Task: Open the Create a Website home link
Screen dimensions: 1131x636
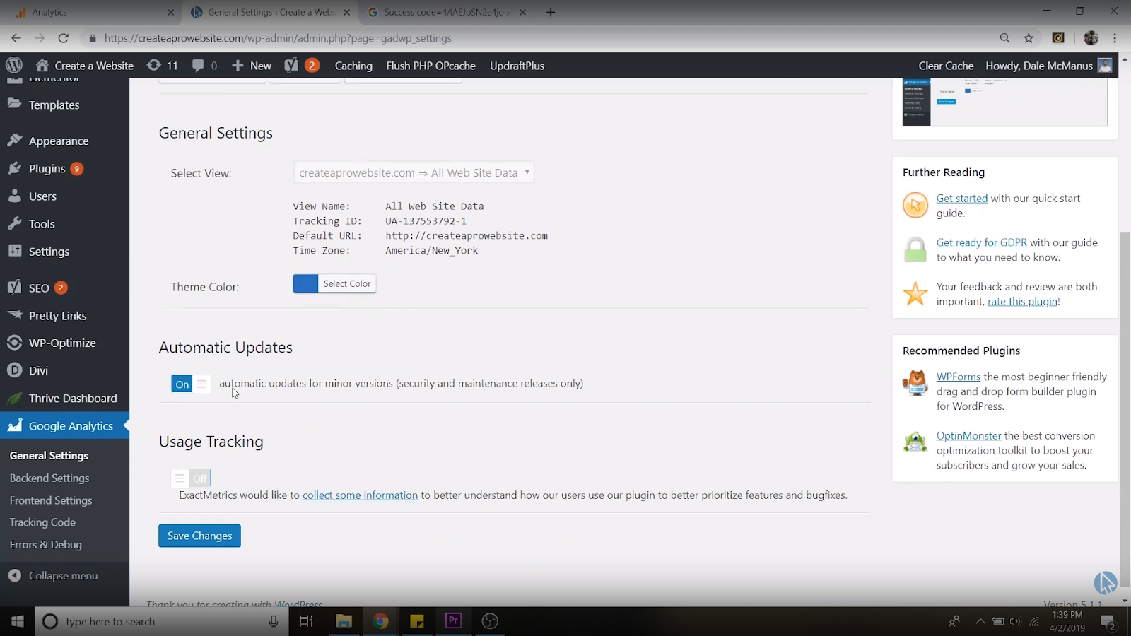Action: coord(85,66)
